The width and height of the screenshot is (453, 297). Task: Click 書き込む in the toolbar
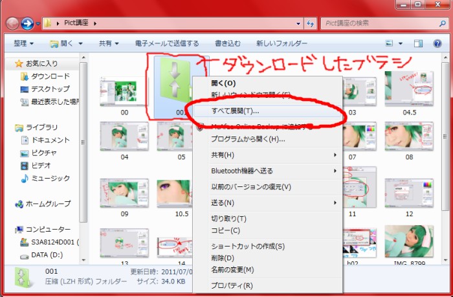click(228, 43)
